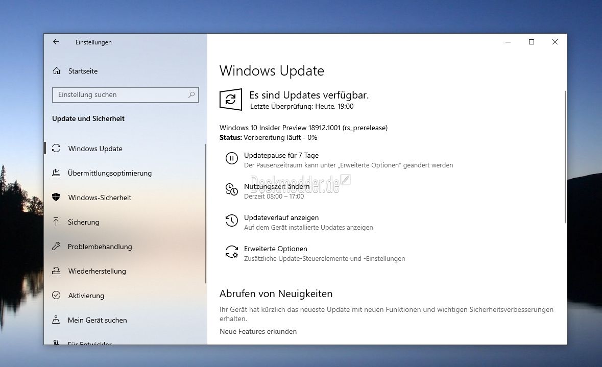Screen dimensions: 602x367
Task: Click the clock icon for Nutzungszeit ändern
Action: [231, 189]
